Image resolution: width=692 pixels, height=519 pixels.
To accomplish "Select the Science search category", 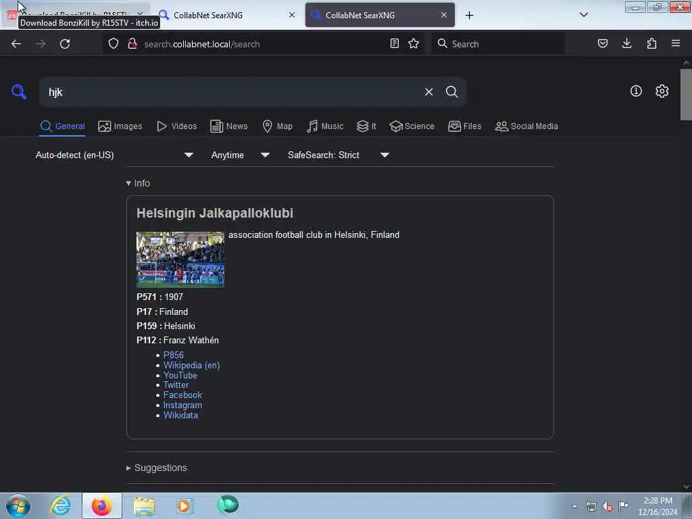I will [412, 126].
